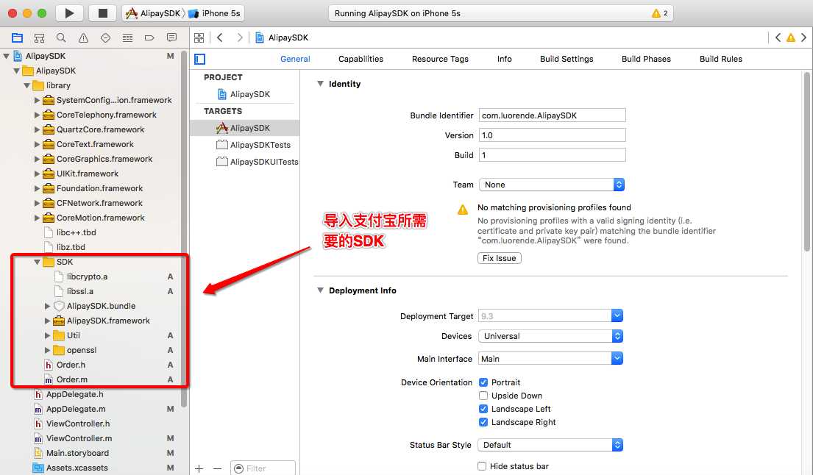Open the Issue navigator warning triangle
This screenshot has height=475, width=813.
coord(83,37)
